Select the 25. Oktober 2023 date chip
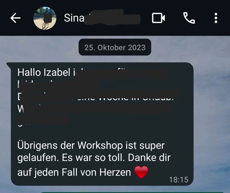 pyautogui.click(x=115, y=47)
